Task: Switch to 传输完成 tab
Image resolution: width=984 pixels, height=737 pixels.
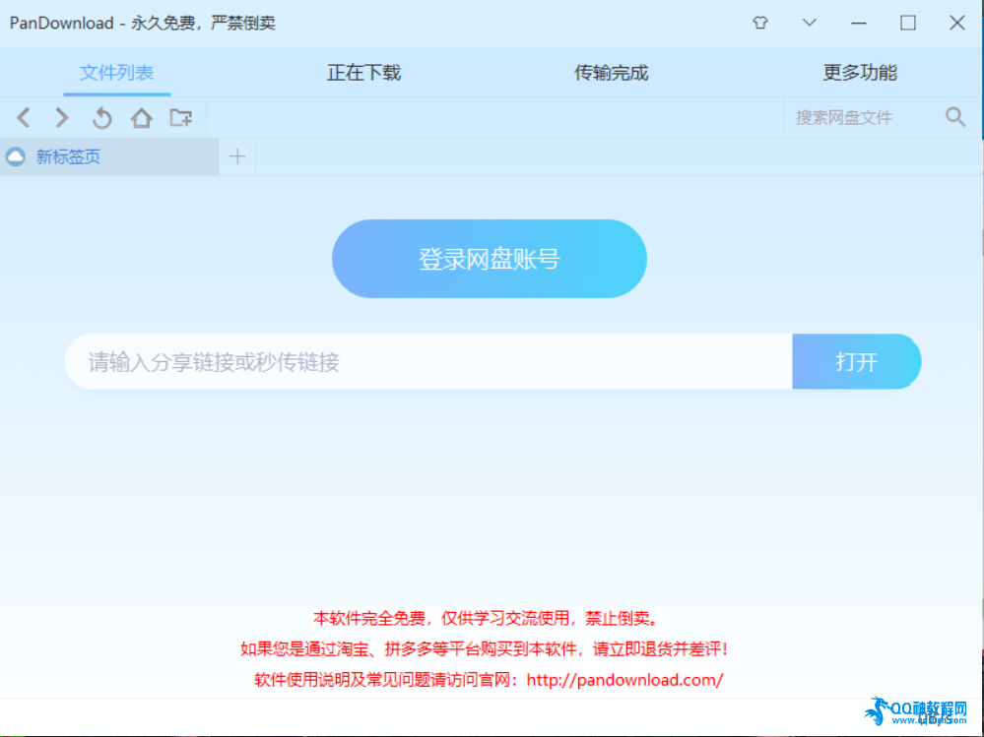Action: click(612, 73)
